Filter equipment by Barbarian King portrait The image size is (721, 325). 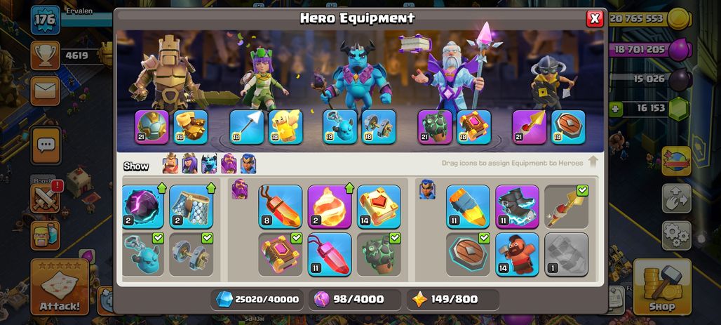(170, 164)
